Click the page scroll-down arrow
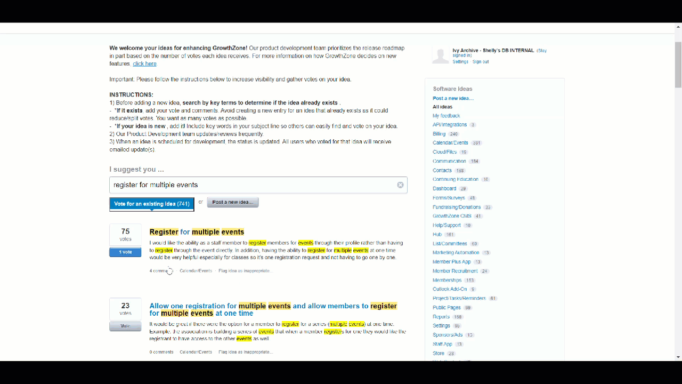 click(678, 357)
